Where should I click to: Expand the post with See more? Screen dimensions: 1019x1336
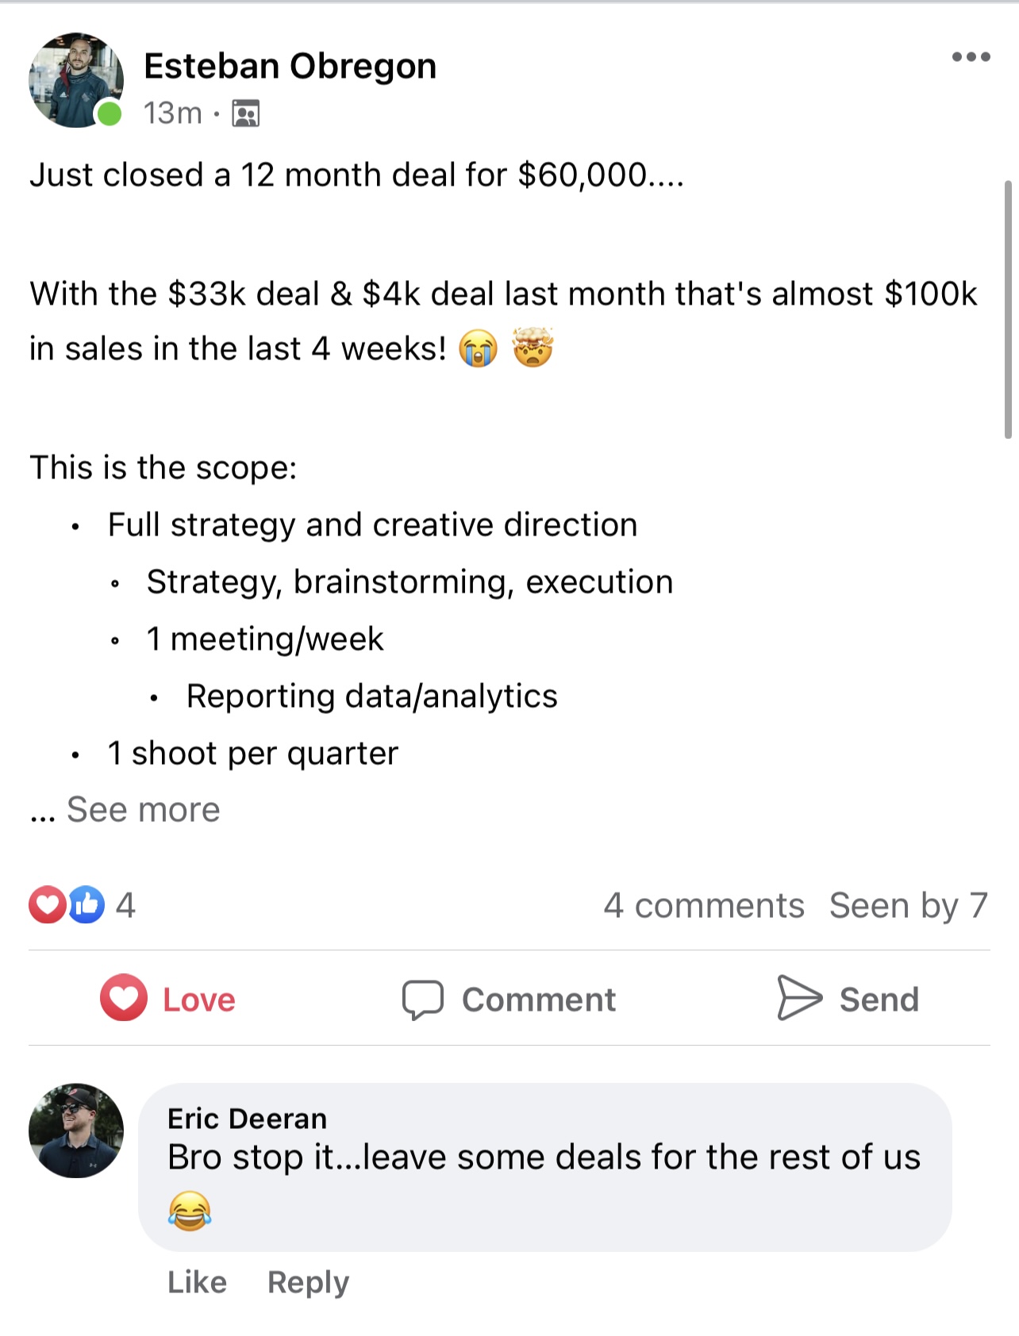click(x=143, y=810)
